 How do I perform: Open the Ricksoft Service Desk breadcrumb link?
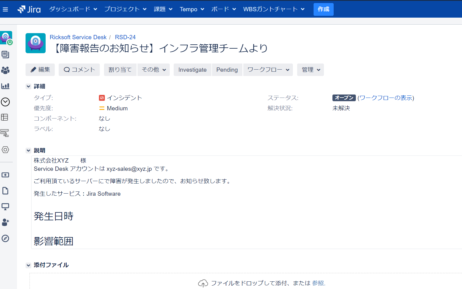point(78,37)
